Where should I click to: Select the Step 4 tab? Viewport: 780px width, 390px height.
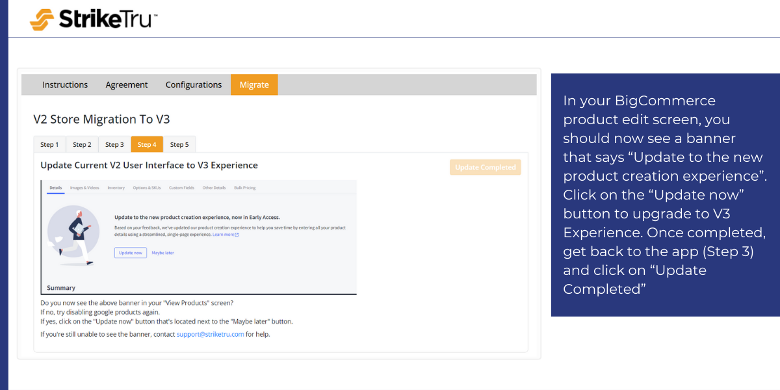pos(147,144)
